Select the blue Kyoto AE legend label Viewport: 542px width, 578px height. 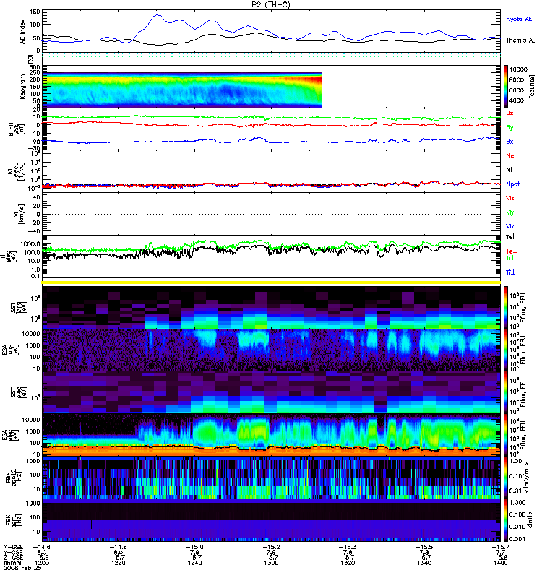tap(519, 19)
